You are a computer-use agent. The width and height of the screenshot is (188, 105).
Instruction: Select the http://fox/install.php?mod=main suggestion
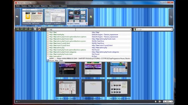(x=89, y=54)
